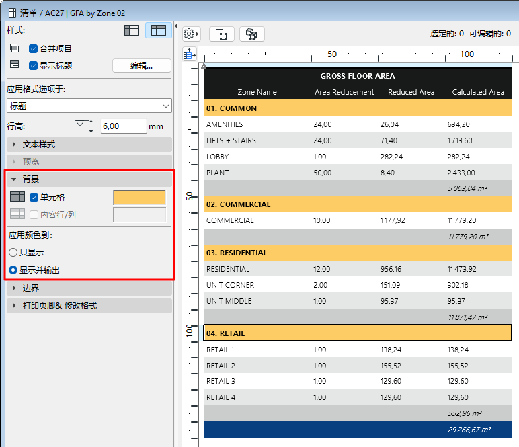Click the cell background grid icon
This screenshot has width=519, height=447.
click(x=17, y=196)
